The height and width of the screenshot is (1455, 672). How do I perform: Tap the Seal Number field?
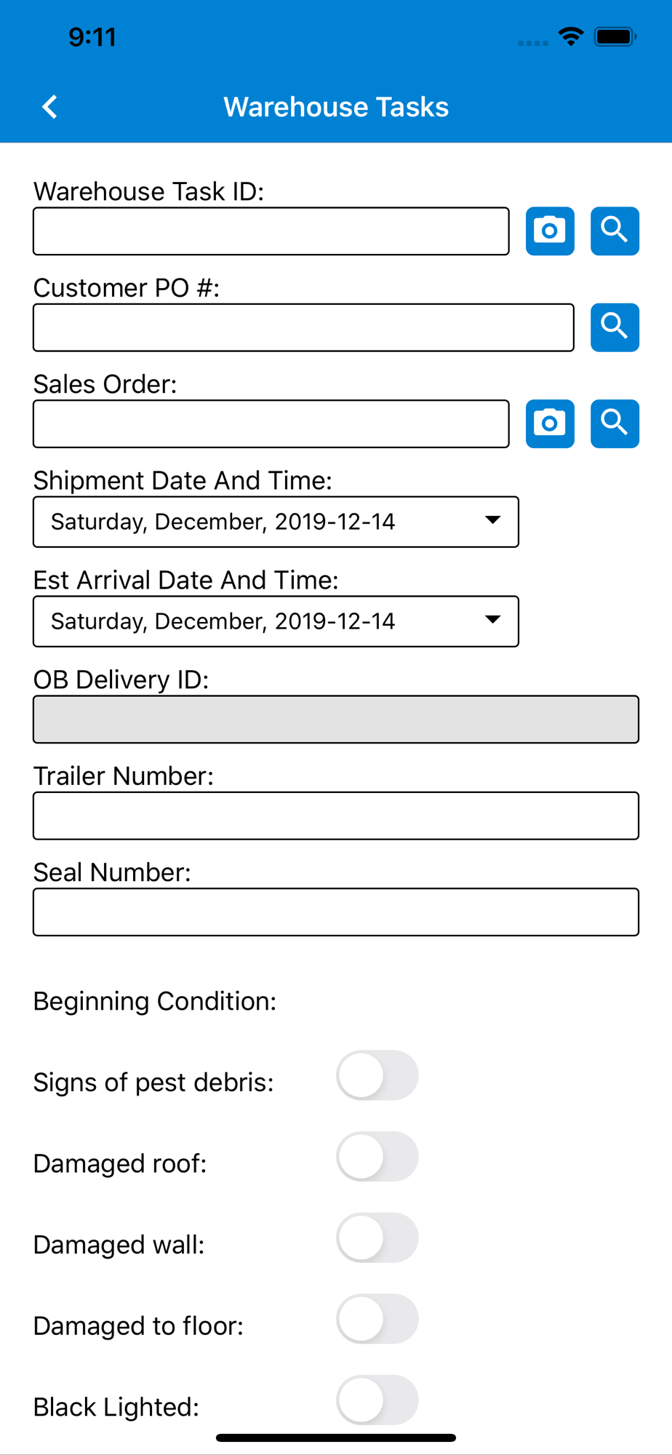coord(336,912)
